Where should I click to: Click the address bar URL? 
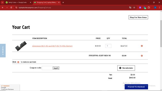(x=35, y=8)
